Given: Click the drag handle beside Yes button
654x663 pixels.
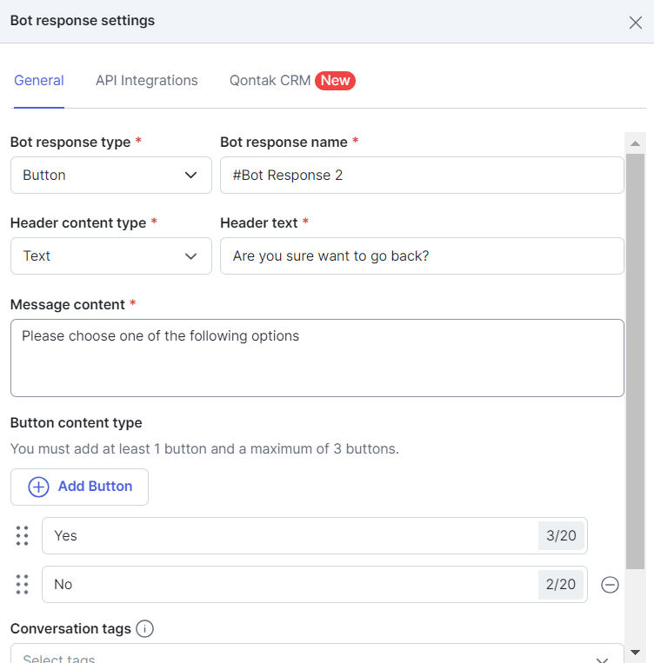Looking at the screenshot, I should [x=22, y=536].
